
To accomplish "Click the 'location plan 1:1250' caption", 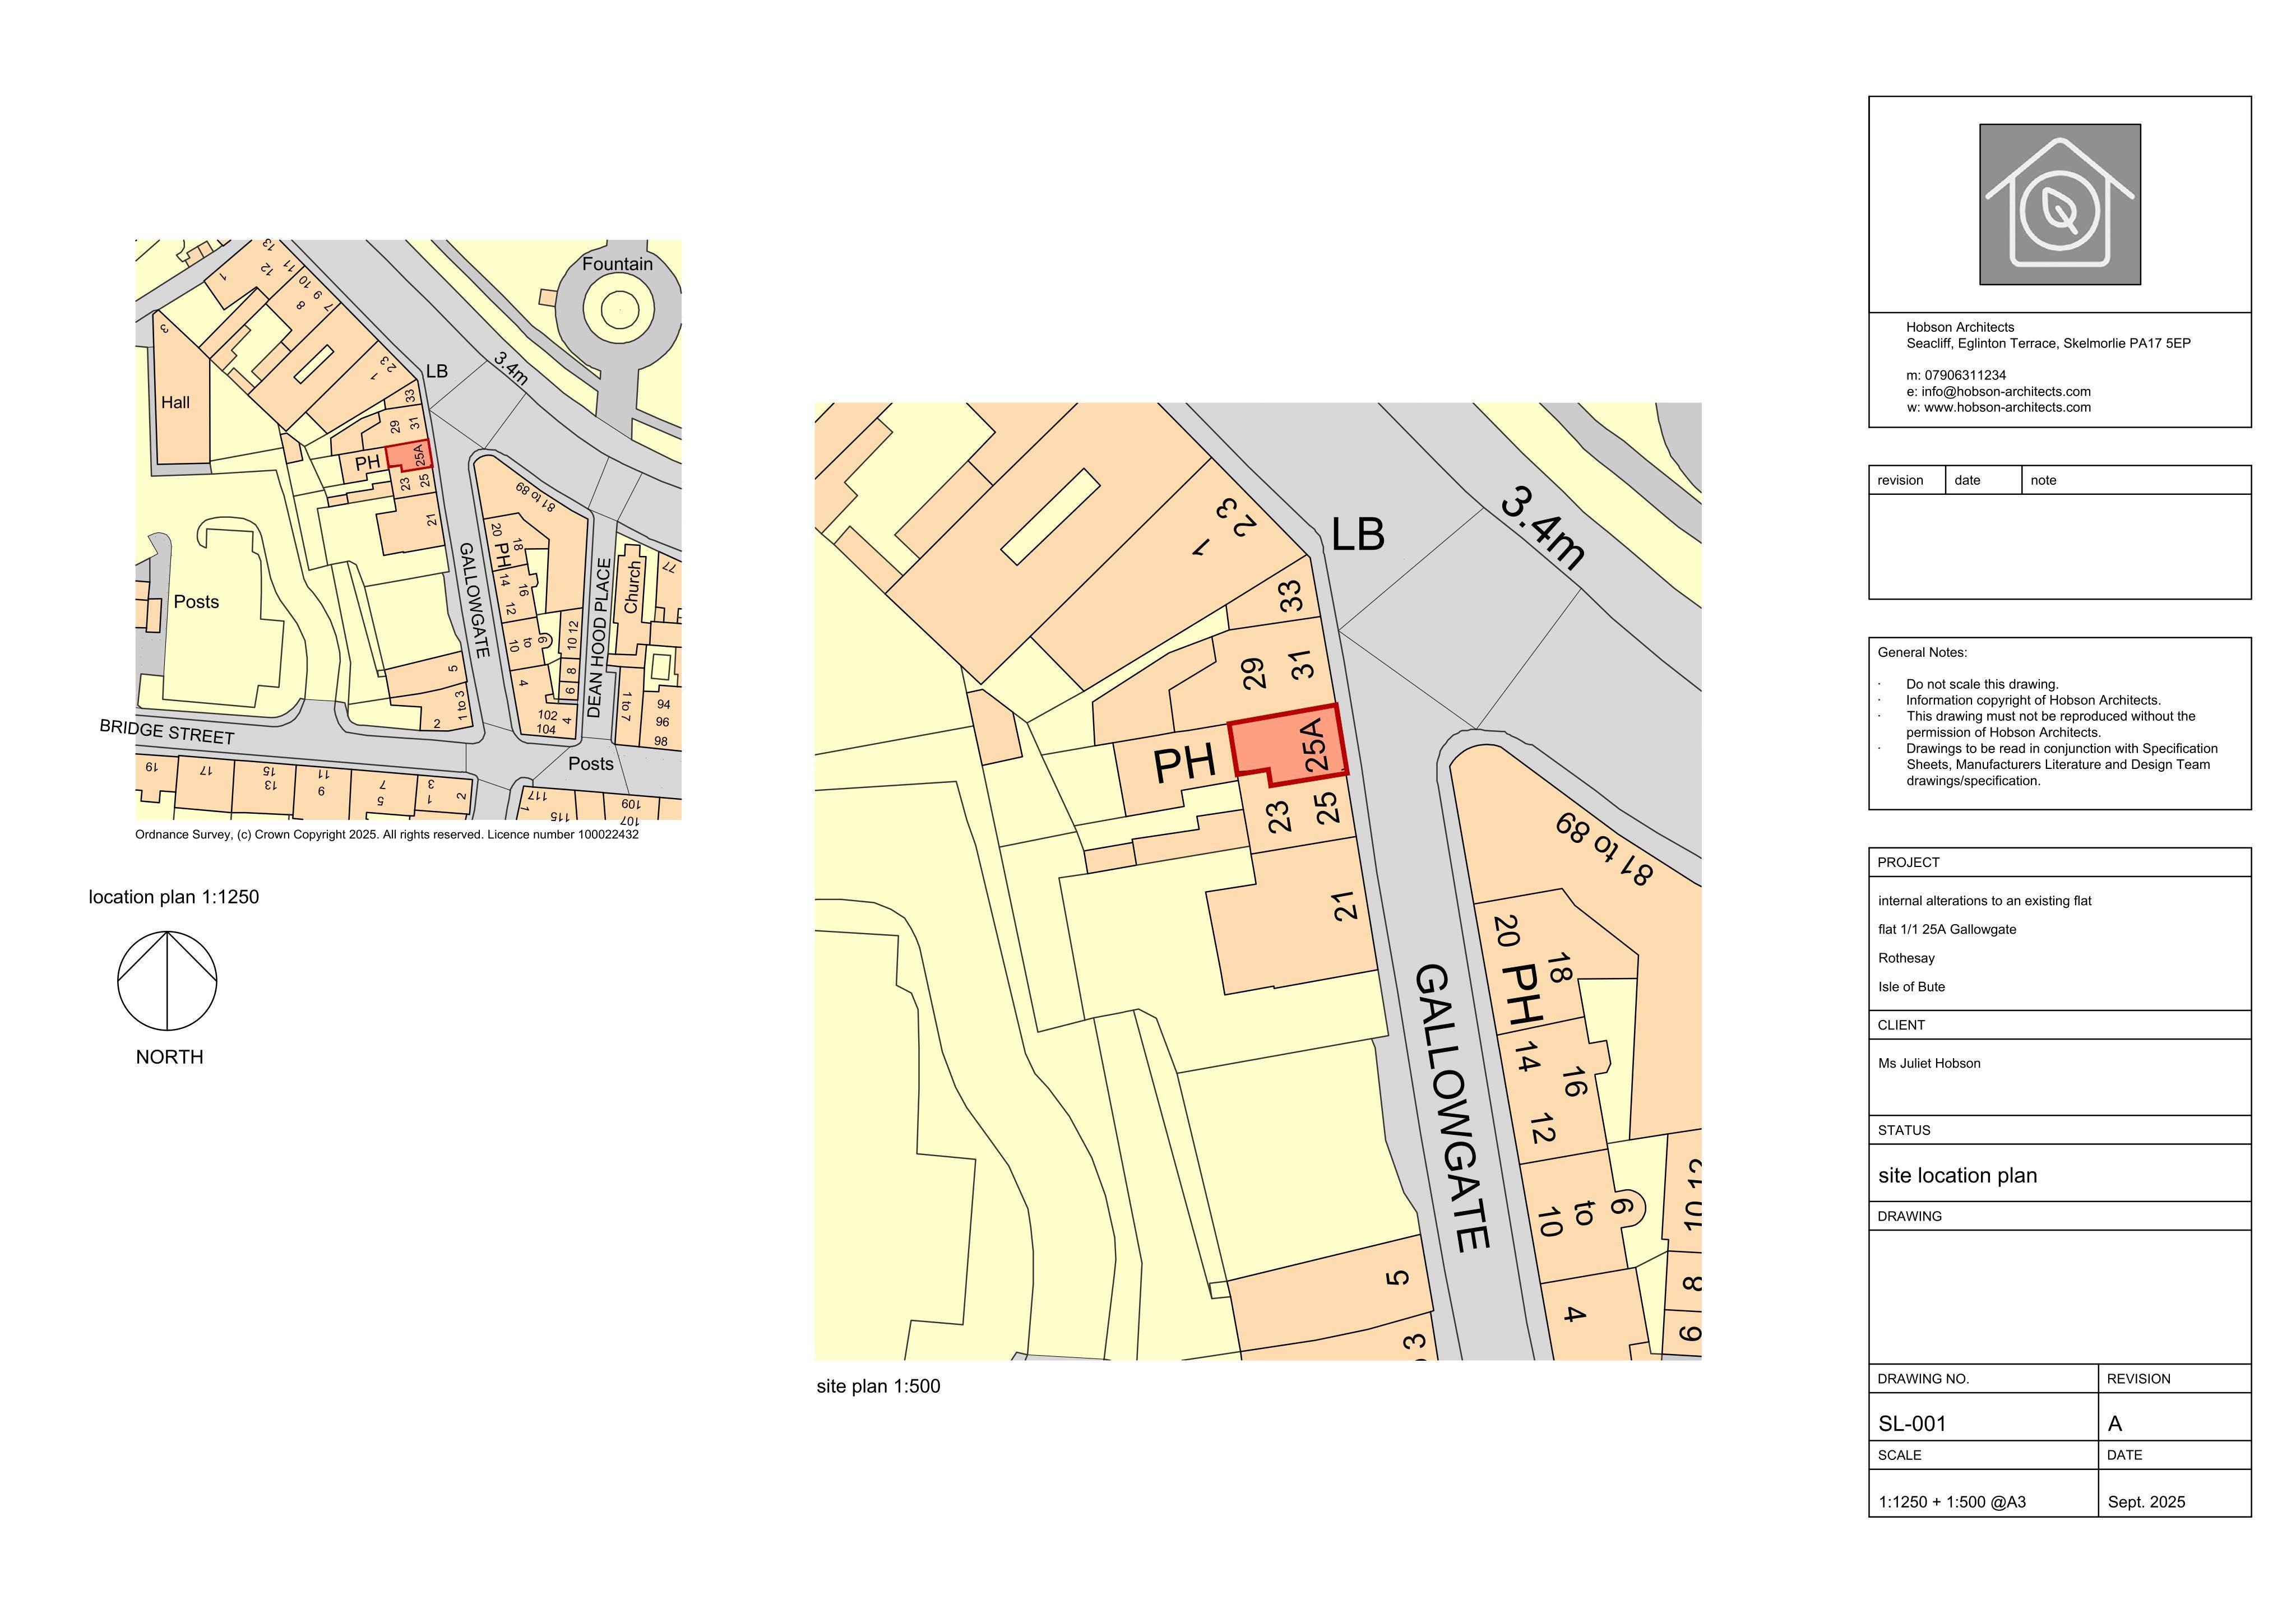I will [x=173, y=897].
